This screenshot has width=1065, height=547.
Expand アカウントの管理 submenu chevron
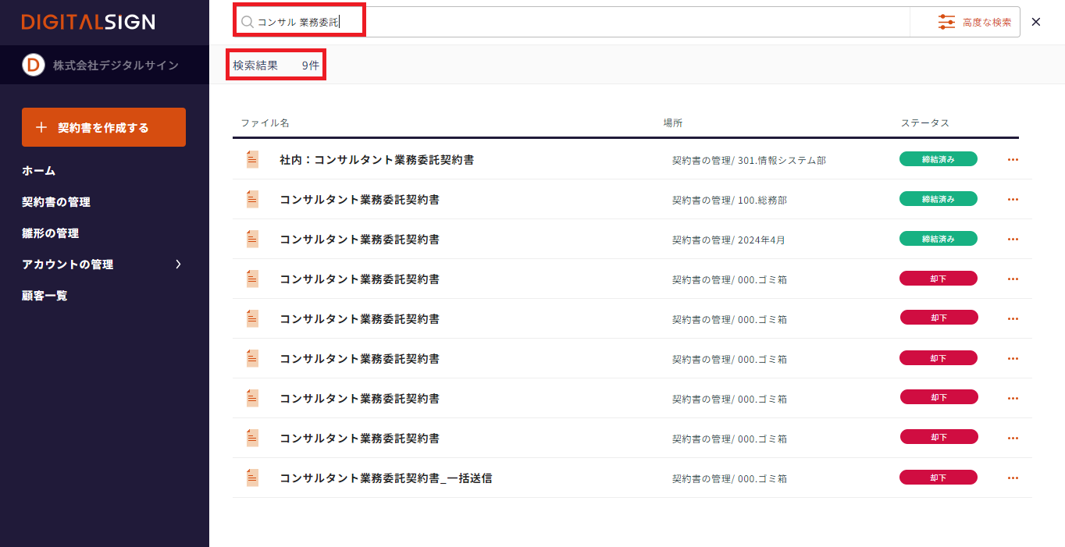point(178,265)
